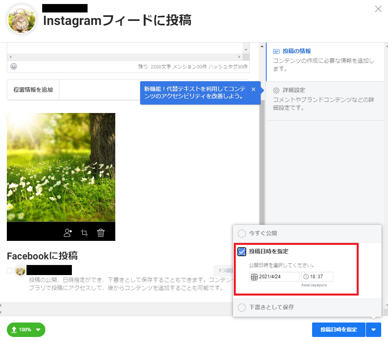Click the alarm clock profile avatar

point(22,19)
